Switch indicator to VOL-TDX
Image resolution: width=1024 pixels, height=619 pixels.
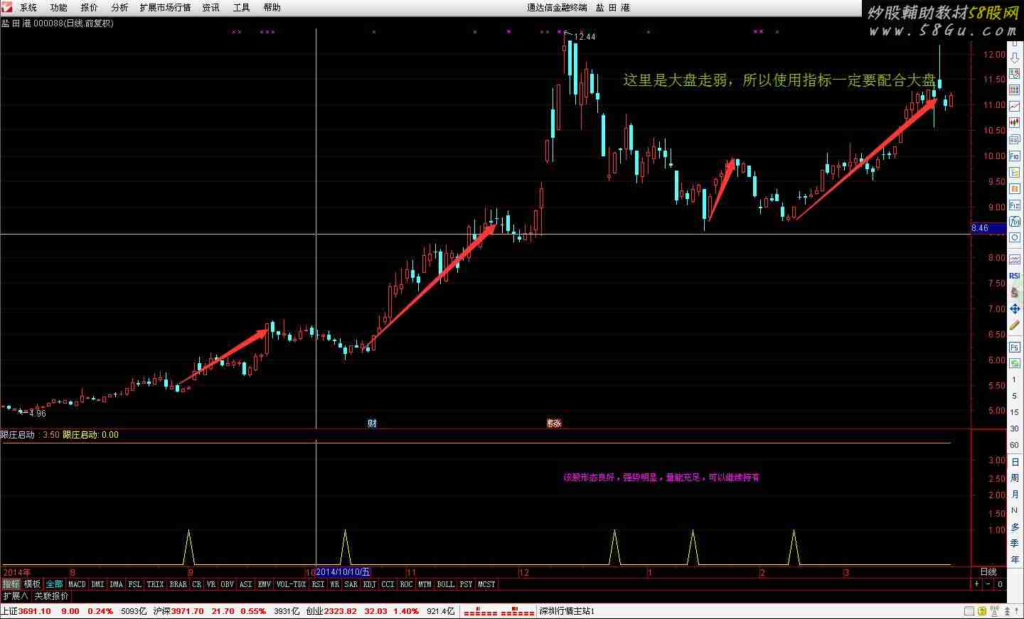click(x=291, y=584)
